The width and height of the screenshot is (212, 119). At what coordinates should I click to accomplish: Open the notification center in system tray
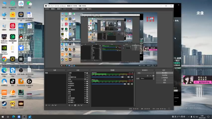(208, 117)
